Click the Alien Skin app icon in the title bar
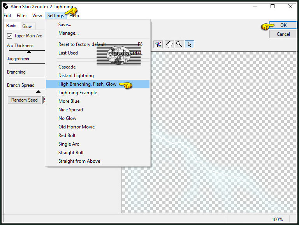The height and width of the screenshot is (225, 299). click(5, 7)
